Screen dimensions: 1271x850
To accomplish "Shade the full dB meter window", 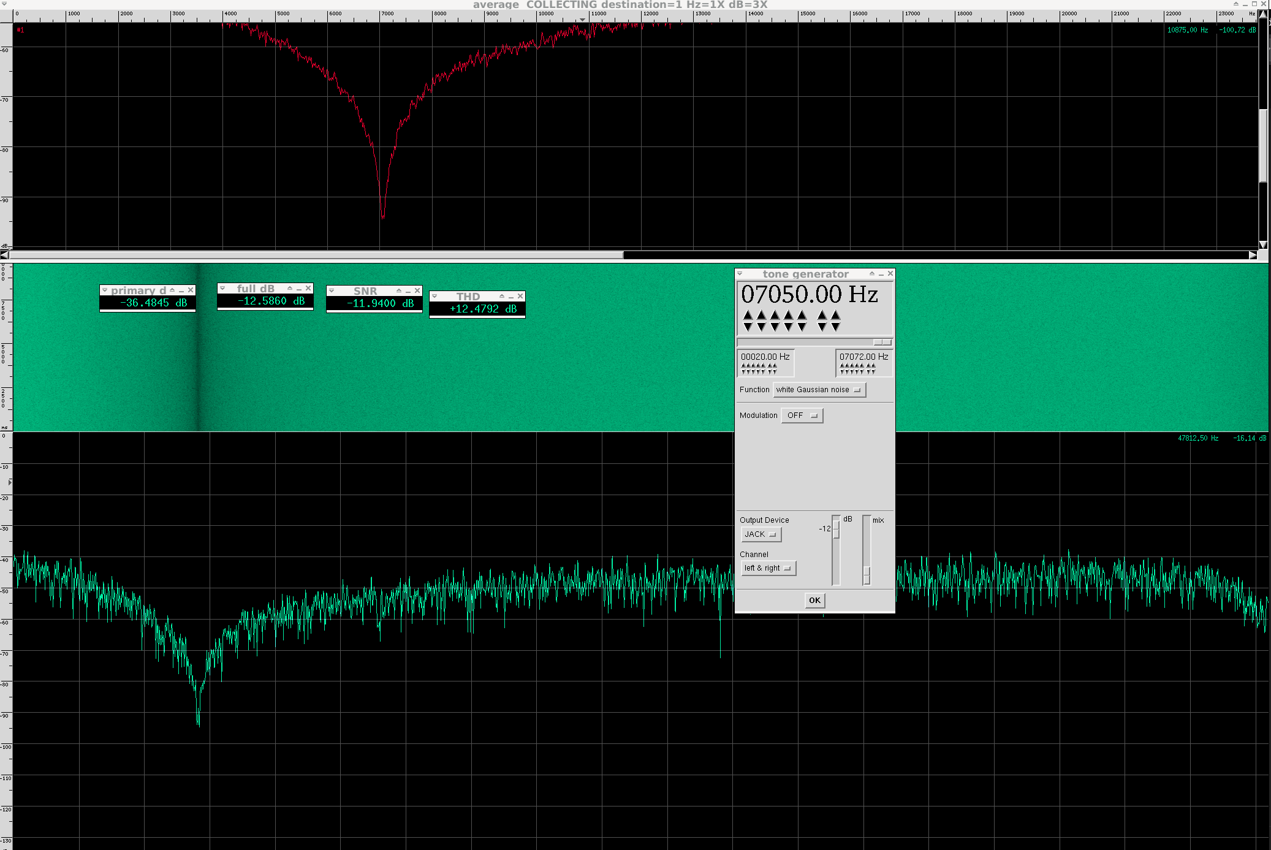I will tap(290, 289).
